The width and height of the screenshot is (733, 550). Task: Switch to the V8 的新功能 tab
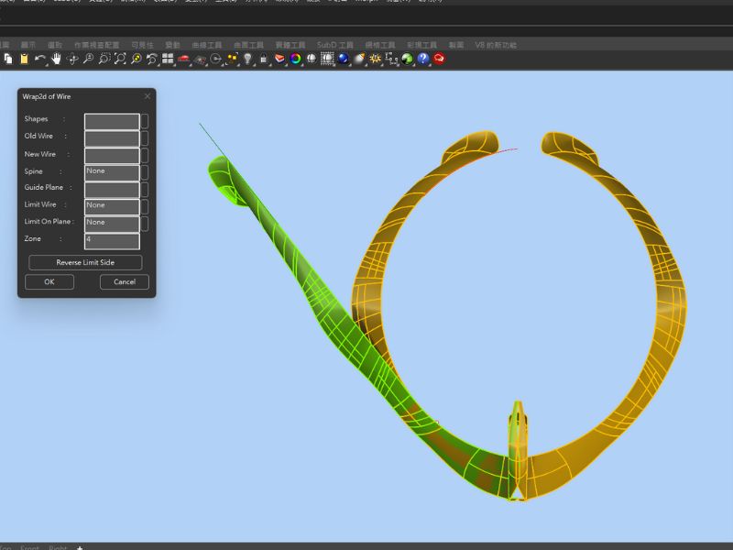point(496,44)
